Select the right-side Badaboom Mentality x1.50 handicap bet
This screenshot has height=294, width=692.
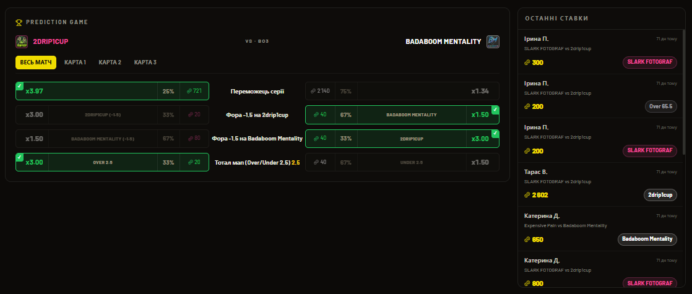coord(402,115)
